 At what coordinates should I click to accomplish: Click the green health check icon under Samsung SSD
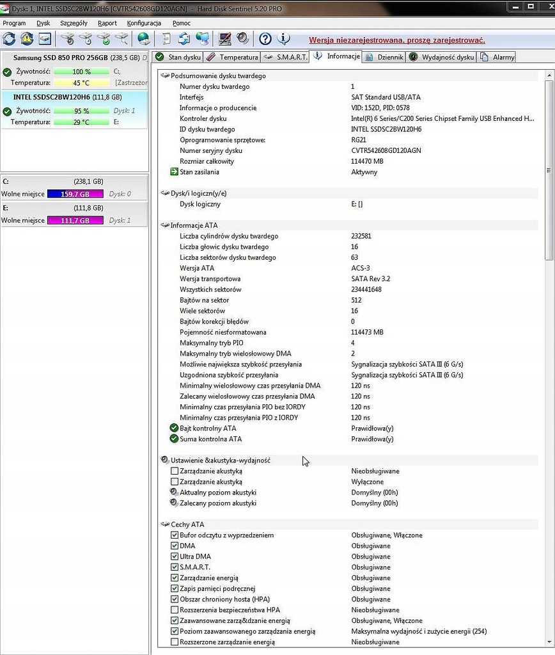point(6,72)
